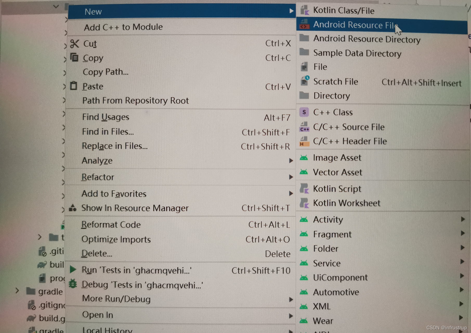Image resolution: width=471 pixels, height=333 pixels.
Task: Click the green Run triangle icon
Action: [x=73, y=269]
